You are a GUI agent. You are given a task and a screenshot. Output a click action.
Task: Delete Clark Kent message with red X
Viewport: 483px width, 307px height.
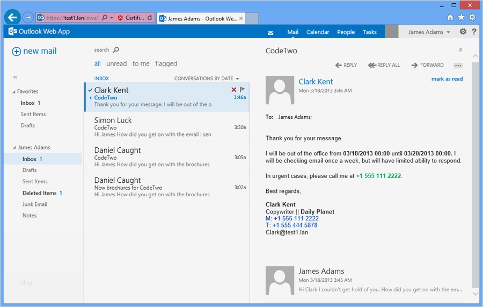pyautogui.click(x=234, y=89)
